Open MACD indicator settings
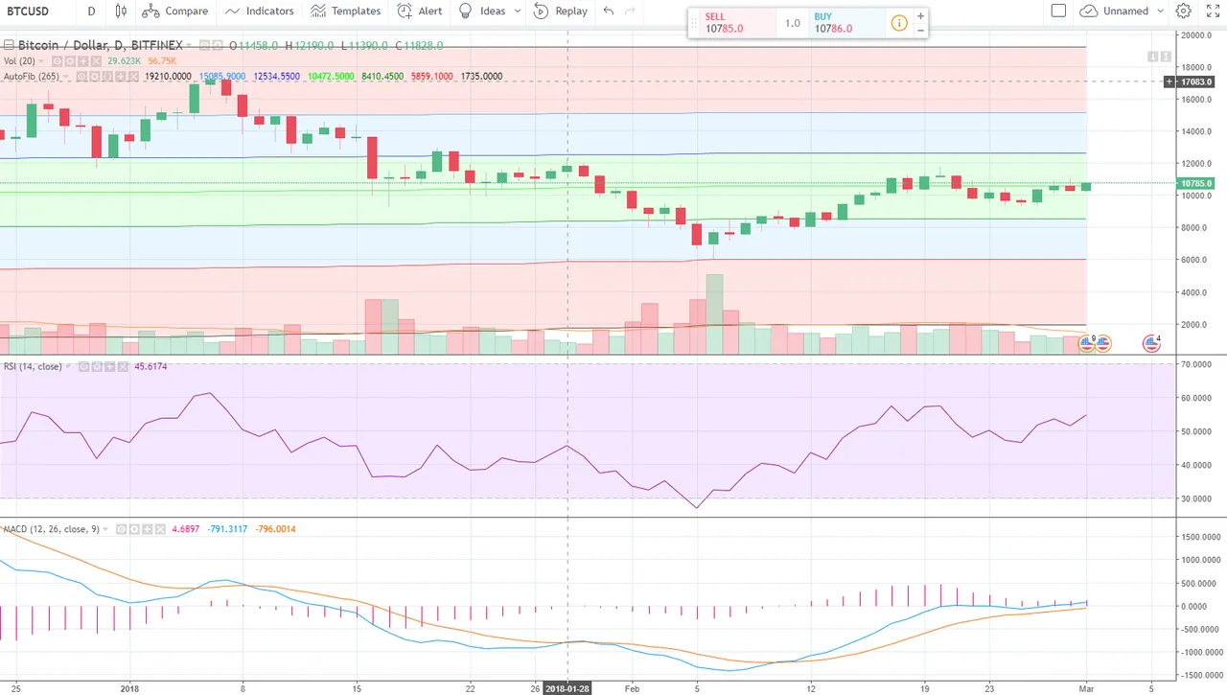The image size is (1227, 695). 134,529
